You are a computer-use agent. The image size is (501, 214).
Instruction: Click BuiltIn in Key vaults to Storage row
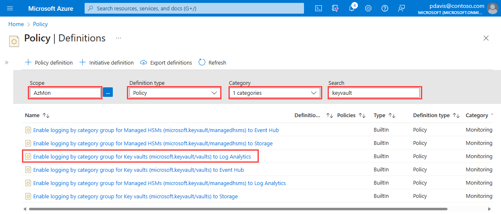[x=381, y=196]
